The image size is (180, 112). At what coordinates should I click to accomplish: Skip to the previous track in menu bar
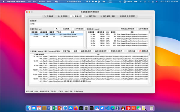coord(87,1)
